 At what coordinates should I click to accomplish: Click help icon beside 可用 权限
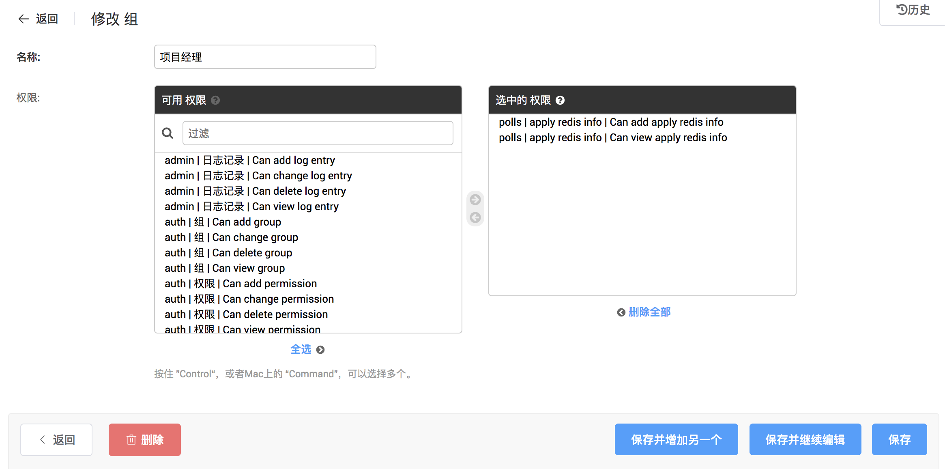point(215,100)
